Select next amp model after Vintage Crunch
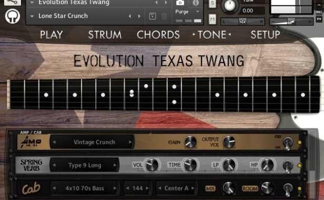 pos(130,142)
